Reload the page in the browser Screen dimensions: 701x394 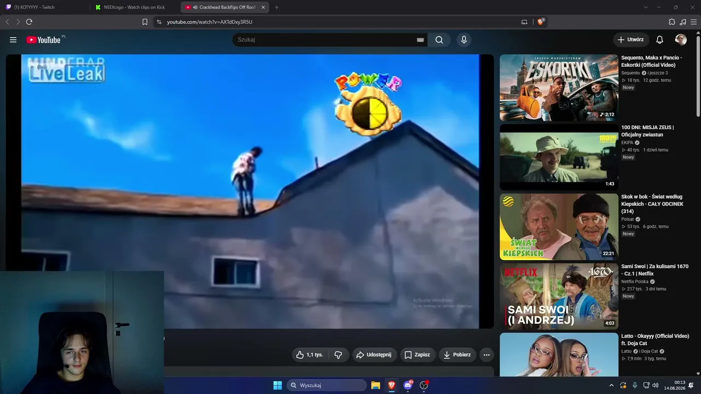(29, 22)
